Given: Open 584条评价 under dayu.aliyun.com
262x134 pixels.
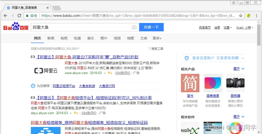Looking at the screenshot, I should 89,113.
